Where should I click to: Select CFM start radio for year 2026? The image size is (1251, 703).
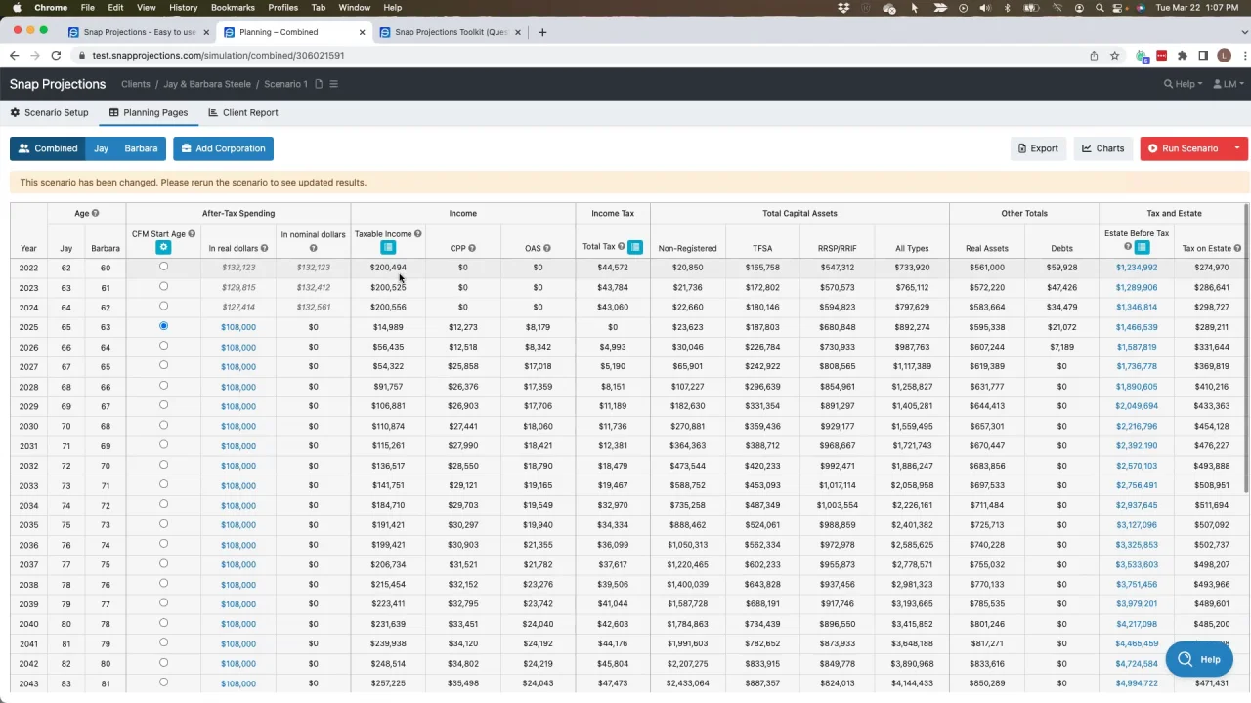point(163,346)
